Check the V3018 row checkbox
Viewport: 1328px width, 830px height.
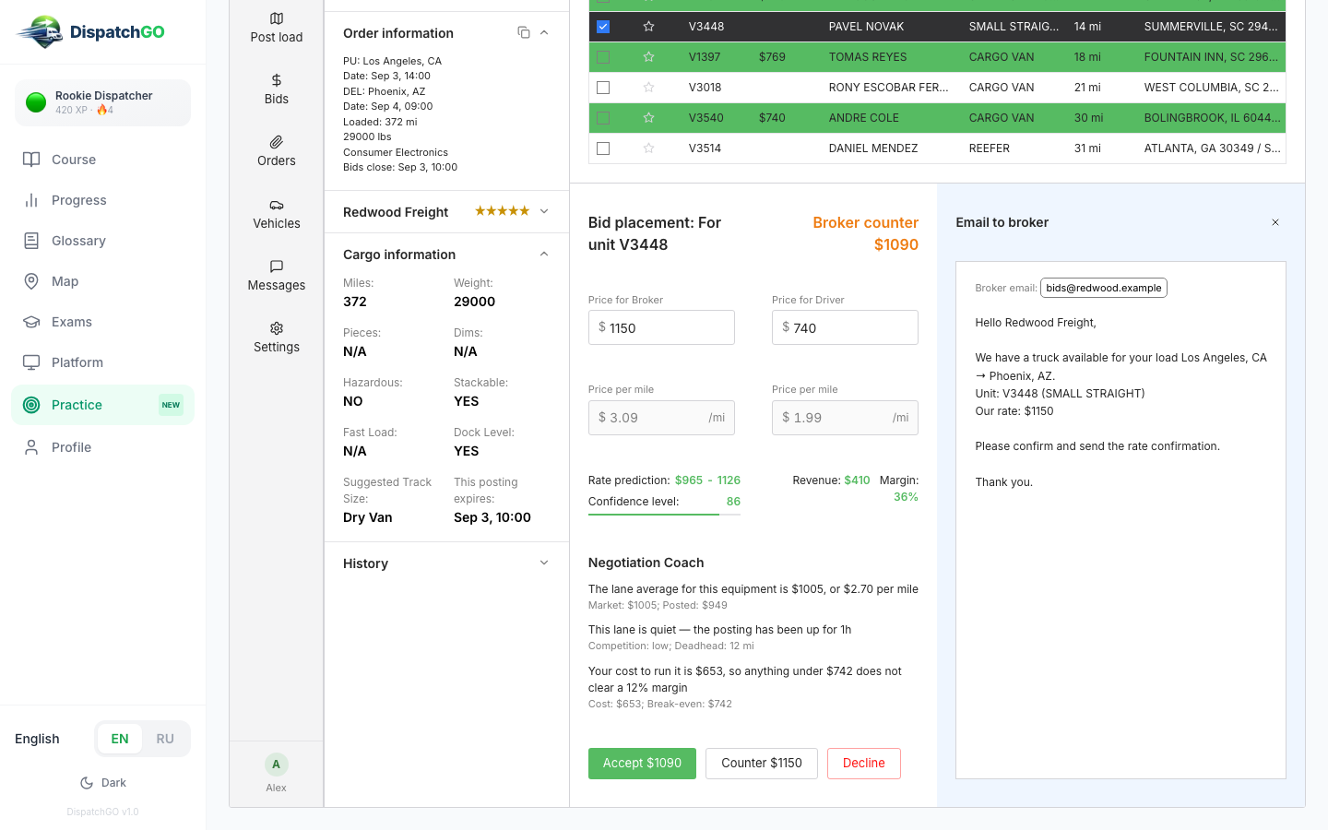pyautogui.click(x=603, y=88)
